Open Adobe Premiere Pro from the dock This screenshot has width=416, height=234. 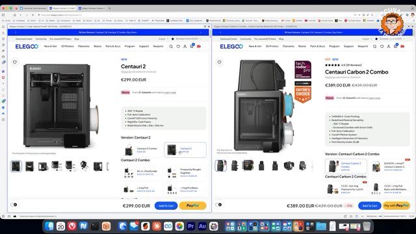(190, 226)
